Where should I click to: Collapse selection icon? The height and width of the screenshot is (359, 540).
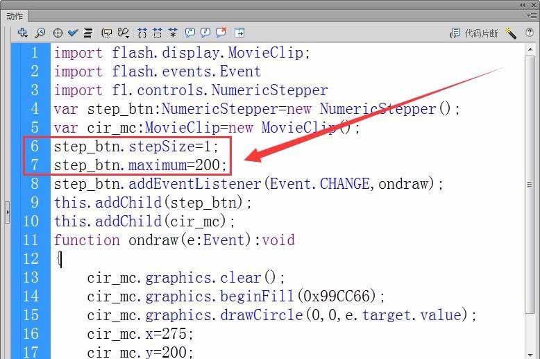click(x=158, y=33)
